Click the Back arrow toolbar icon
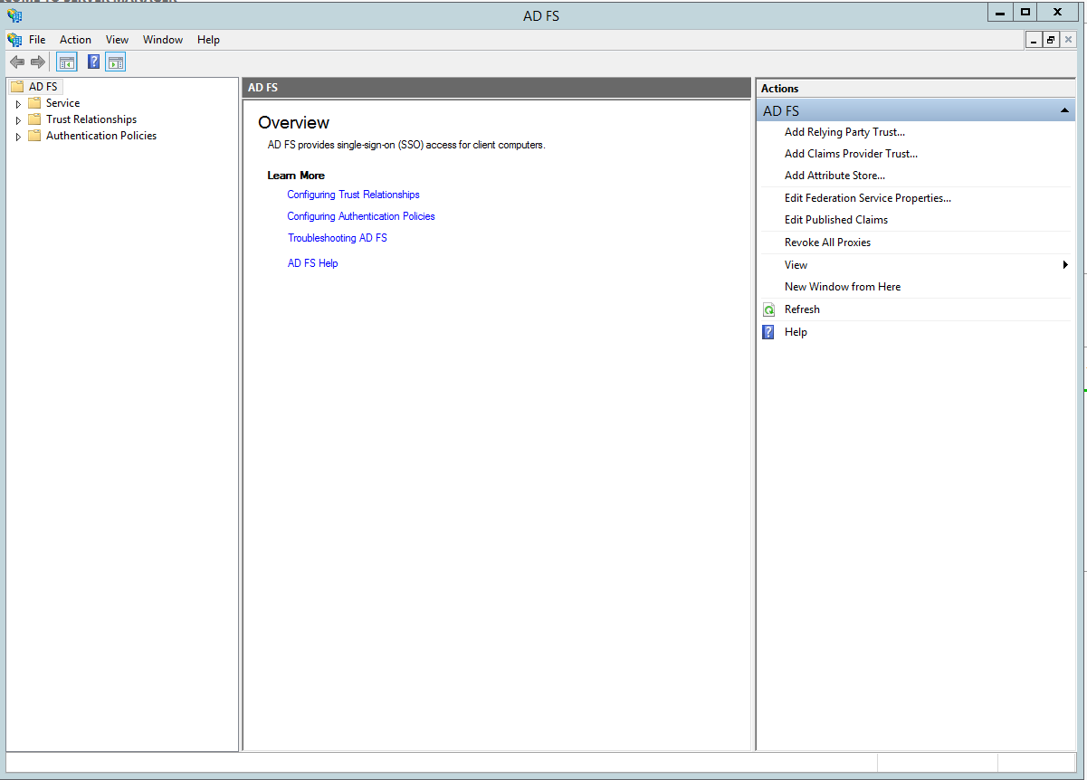This screenshot has height=780, width=1087. pos(17,62)
